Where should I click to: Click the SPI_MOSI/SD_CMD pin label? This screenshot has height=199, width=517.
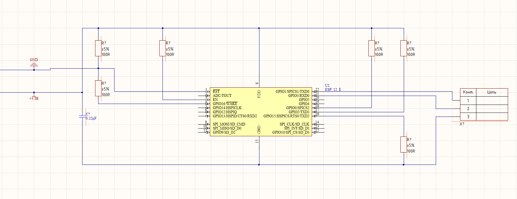pyautogui.click(x=229, y=124)
